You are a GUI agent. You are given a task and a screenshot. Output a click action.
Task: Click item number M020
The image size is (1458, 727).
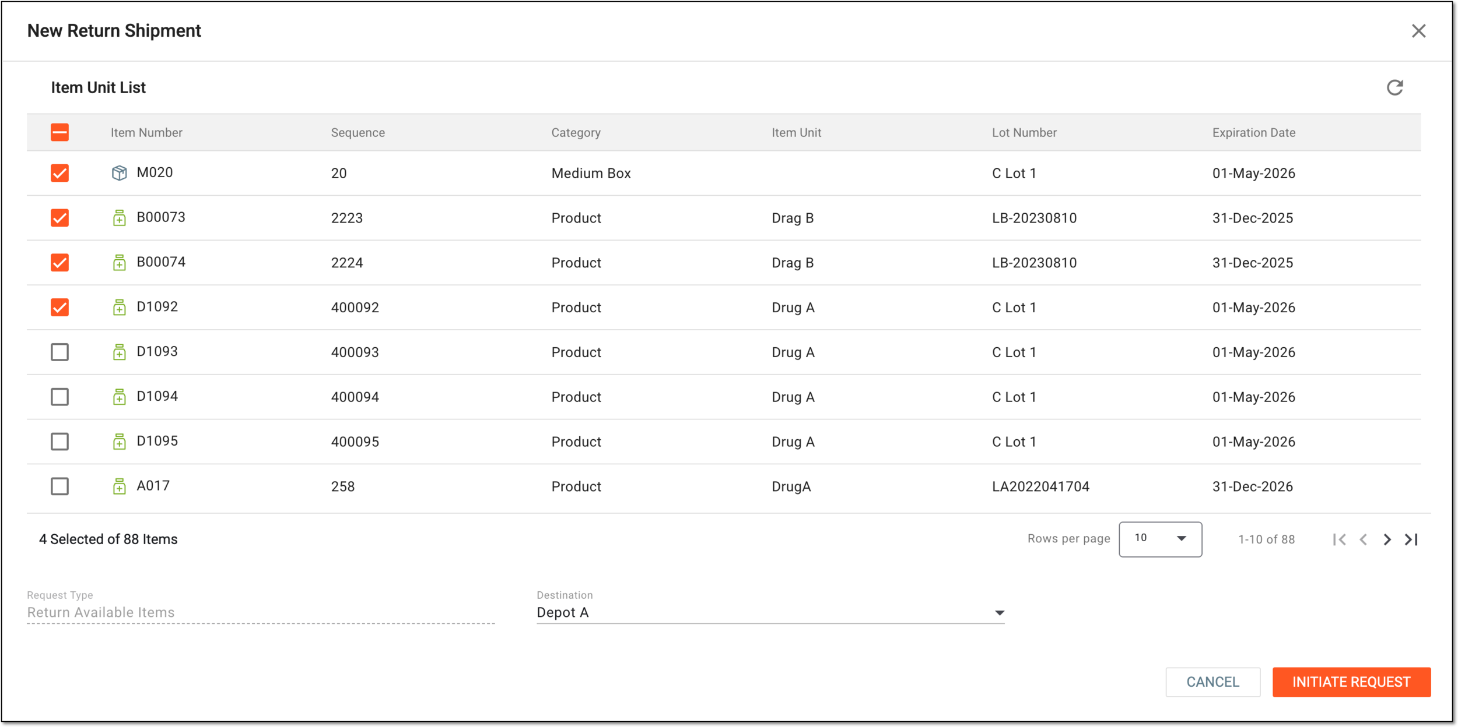pos(155,172)
